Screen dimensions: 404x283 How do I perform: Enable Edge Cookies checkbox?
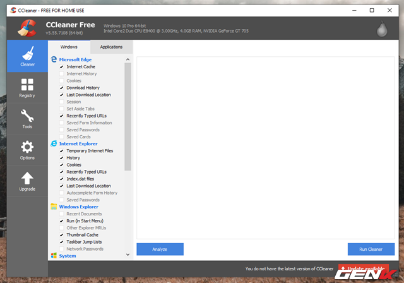(x=62, y=81)
